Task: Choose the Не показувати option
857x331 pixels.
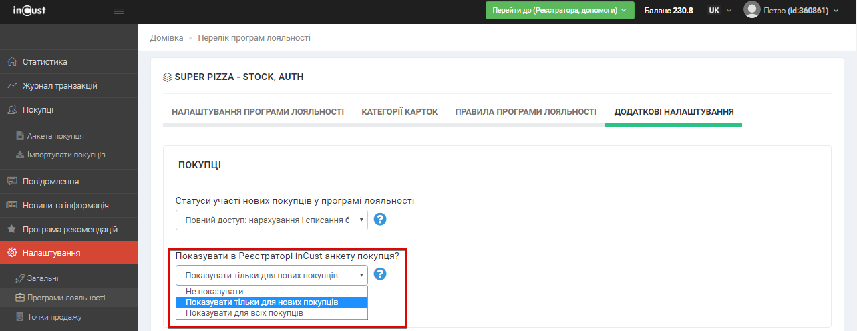Action: coord(272,292)
